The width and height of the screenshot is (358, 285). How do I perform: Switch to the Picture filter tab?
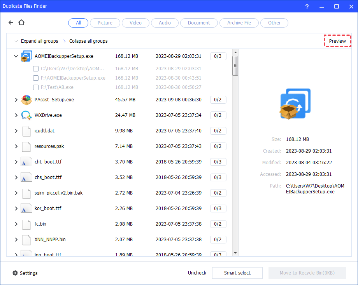105,23
